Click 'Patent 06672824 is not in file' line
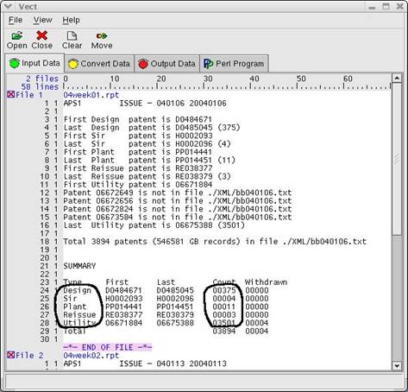 pyautogui.click(x=178, y=209)
